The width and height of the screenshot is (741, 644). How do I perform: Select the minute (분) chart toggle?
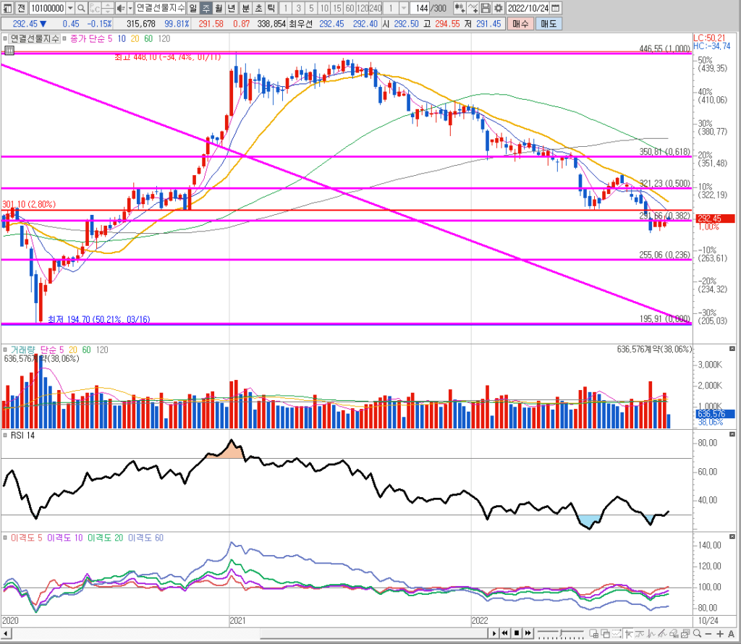pyautogui.click(x=245, y=9)
